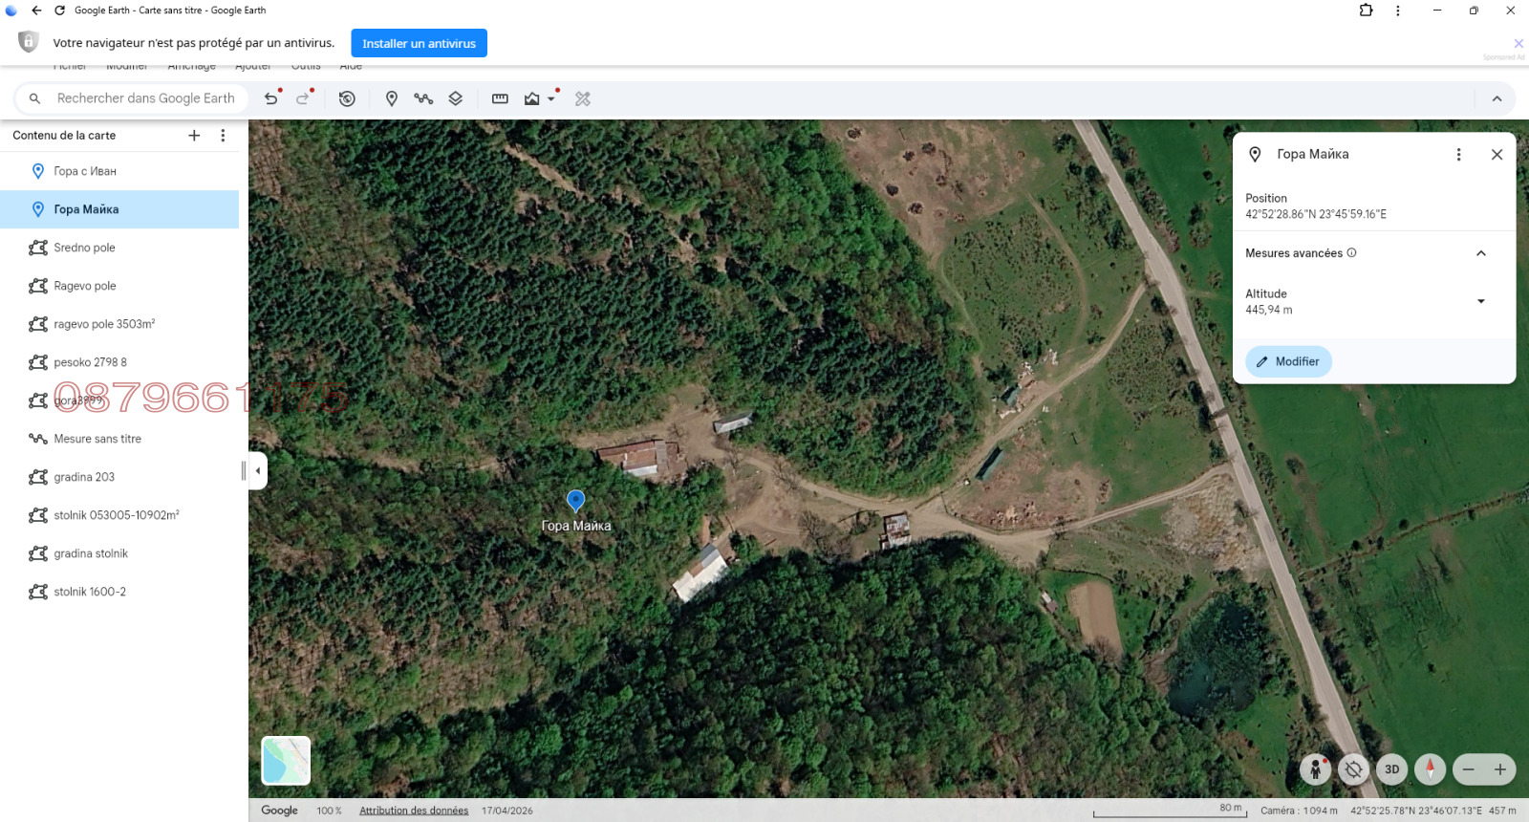Click the sidebar resize handle
Screen dimensions: 1529x822
244,470
